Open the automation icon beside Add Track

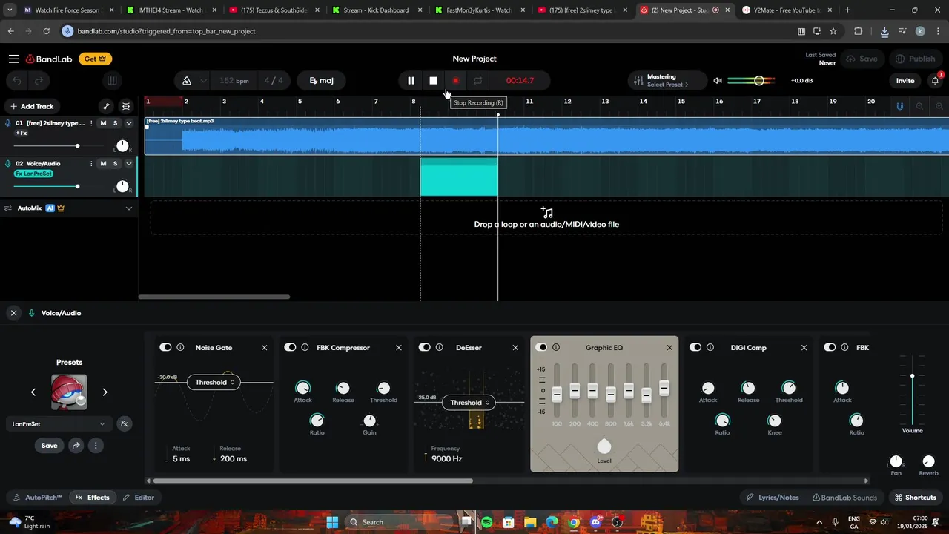click(x=106, y=106)
